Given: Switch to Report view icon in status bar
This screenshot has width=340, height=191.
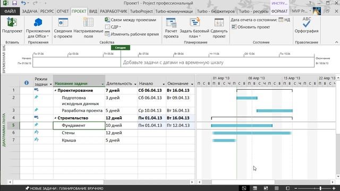Looking at the screenshot, I should 287,188.
